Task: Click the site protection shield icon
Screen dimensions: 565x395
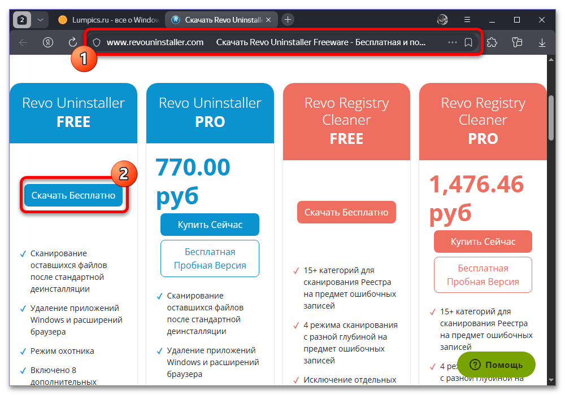Action: coord(97,42)
